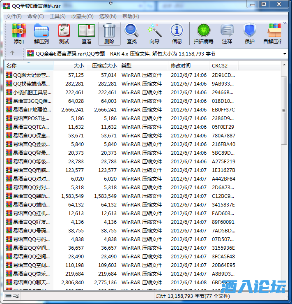Click CRC32 value 780A7887
The width and height of the screenshot is (292, 304).
(x=223, y=135)
